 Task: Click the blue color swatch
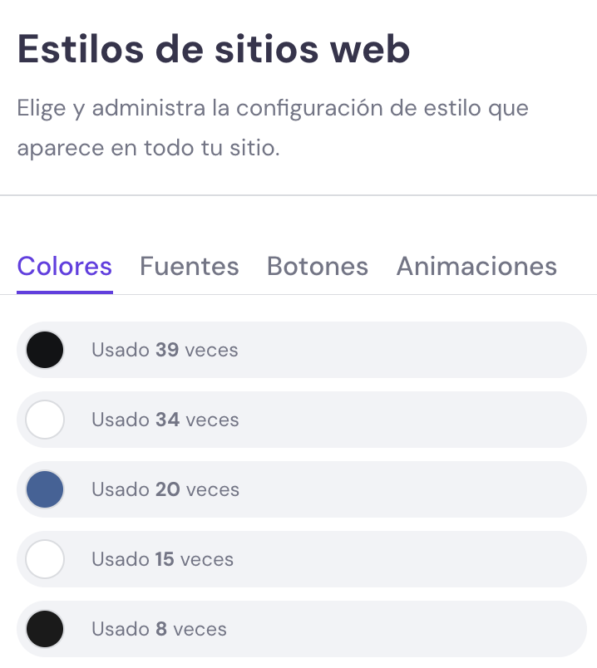pyautogui.click(x=45, y=489)
